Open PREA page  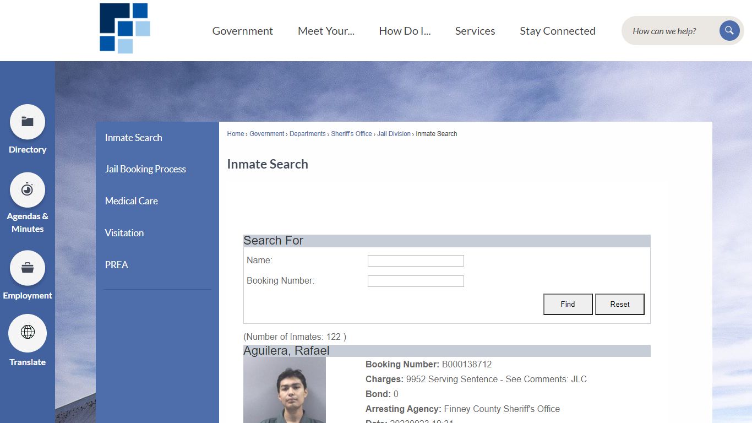click(x=117, y=265)
